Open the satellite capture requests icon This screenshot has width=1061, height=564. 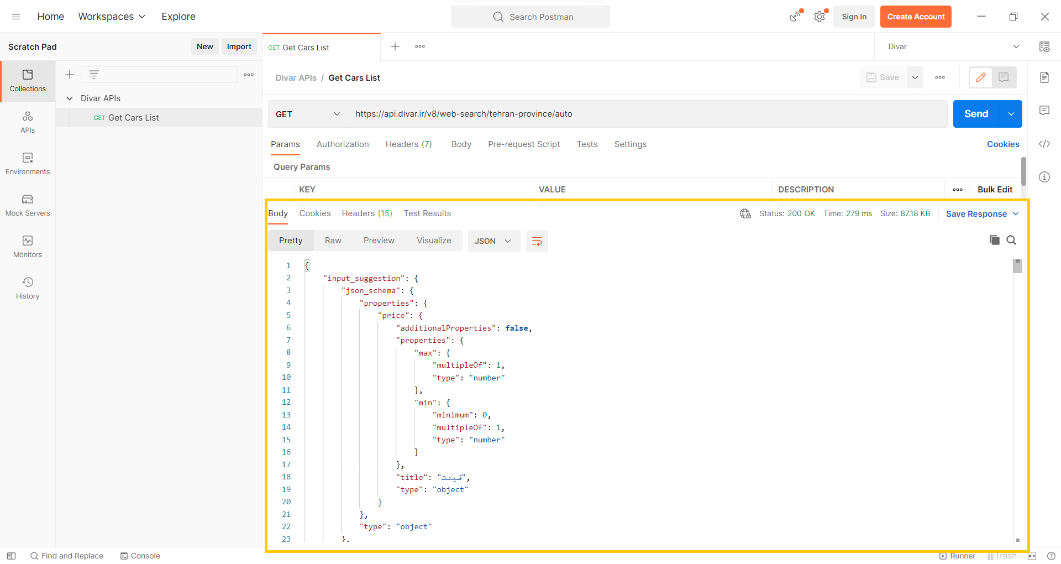pos(795,17)
